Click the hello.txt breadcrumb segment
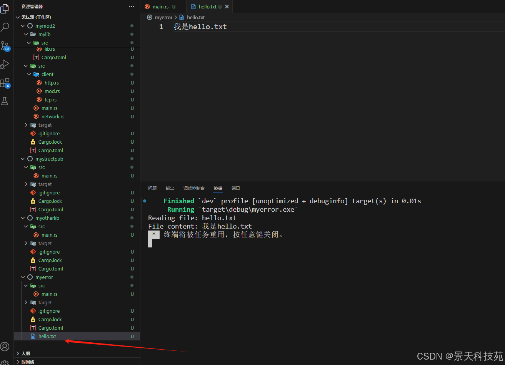This screenshot has width=505, height=365. (196, 17)
